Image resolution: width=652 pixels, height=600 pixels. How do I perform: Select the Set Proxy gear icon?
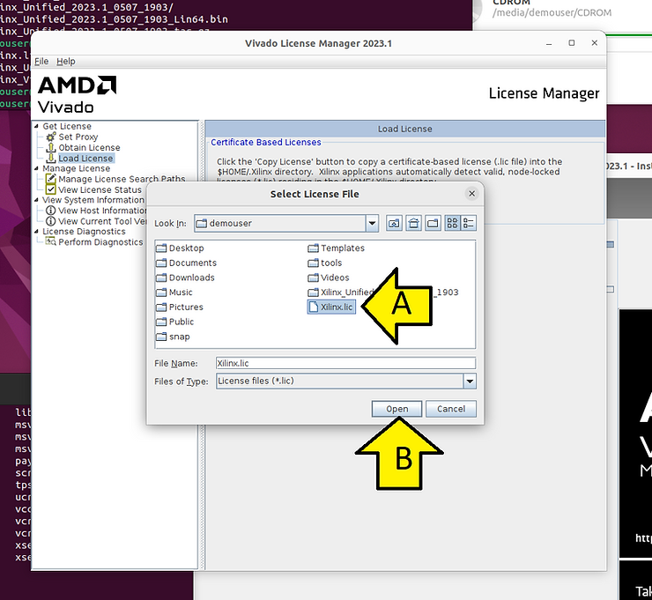[x=51, y=137]
